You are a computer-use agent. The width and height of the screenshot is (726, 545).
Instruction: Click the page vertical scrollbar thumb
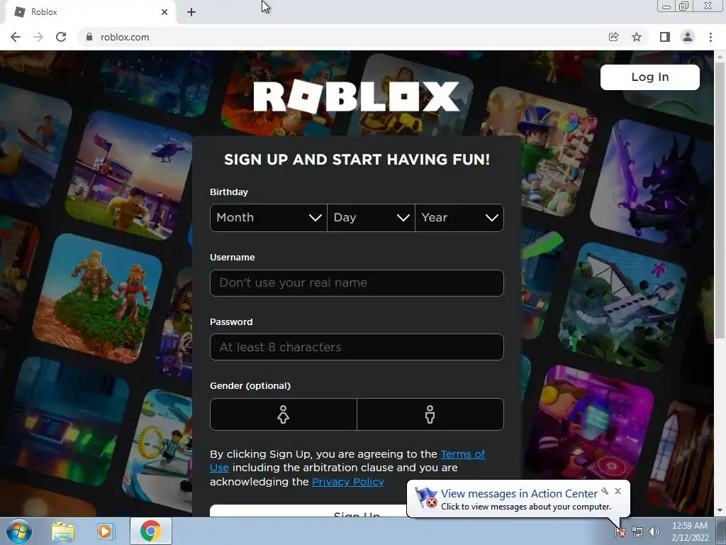pyautogui.click(x=720, y=199)
